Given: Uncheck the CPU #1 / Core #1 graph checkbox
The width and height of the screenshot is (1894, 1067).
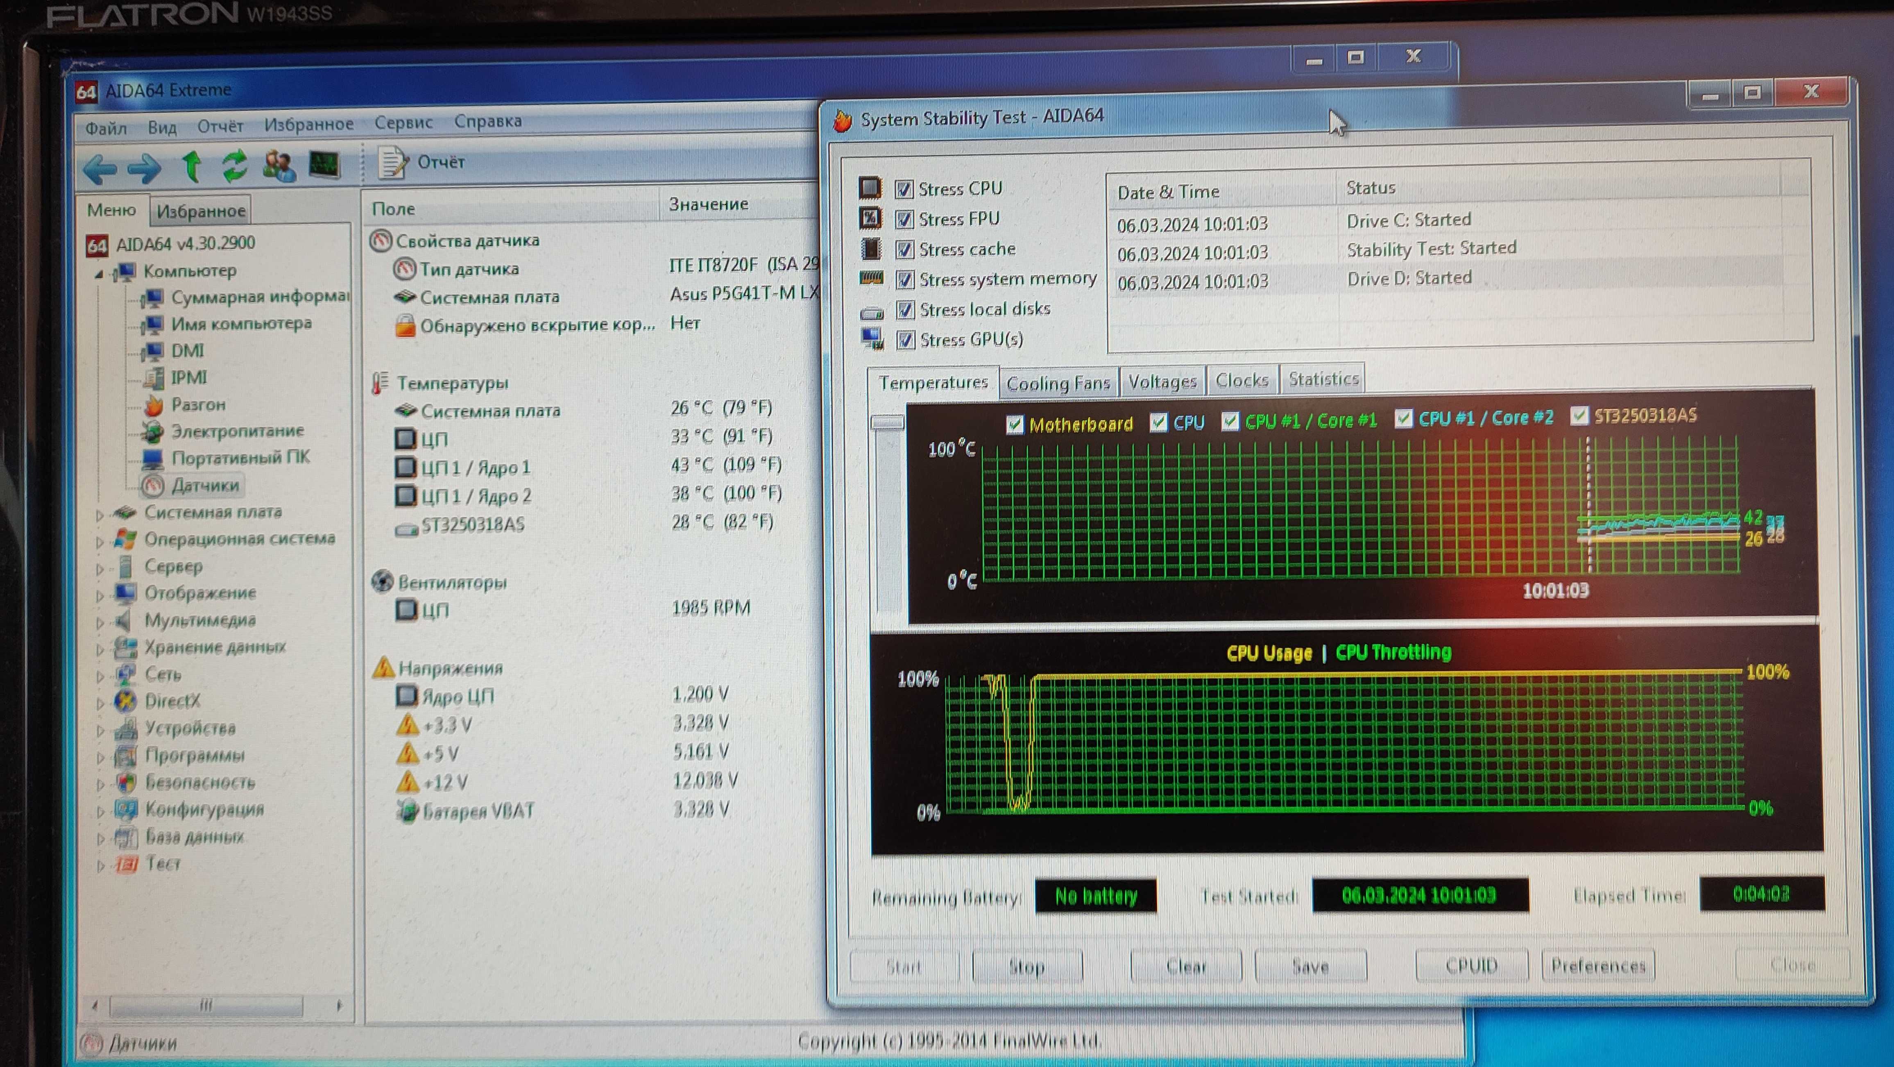Looking at the screenshot, I should (1230, 421).
